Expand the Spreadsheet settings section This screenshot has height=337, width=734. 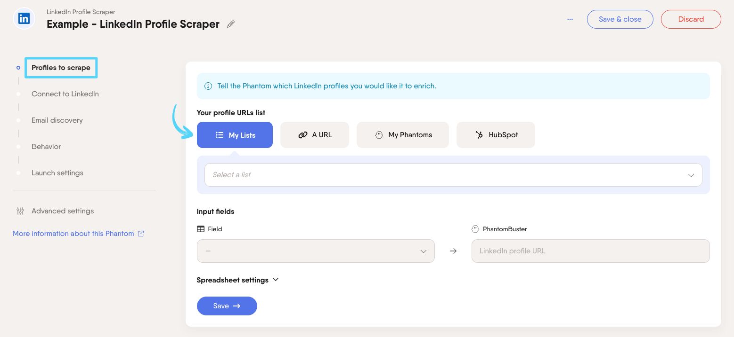[x=237, y=280]
